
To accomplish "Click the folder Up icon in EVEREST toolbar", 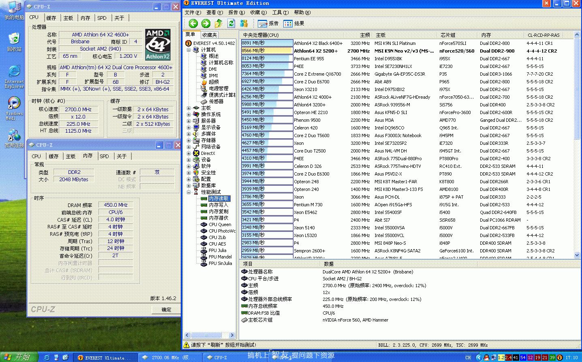I will [218, 23].
